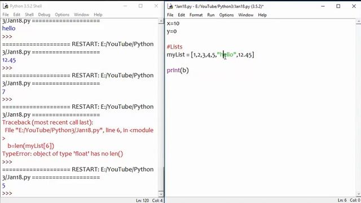Viewport: 361px width, 203px height.
Task: Open Edit menu in Python Shell window
Action: [x=16, y=15]
